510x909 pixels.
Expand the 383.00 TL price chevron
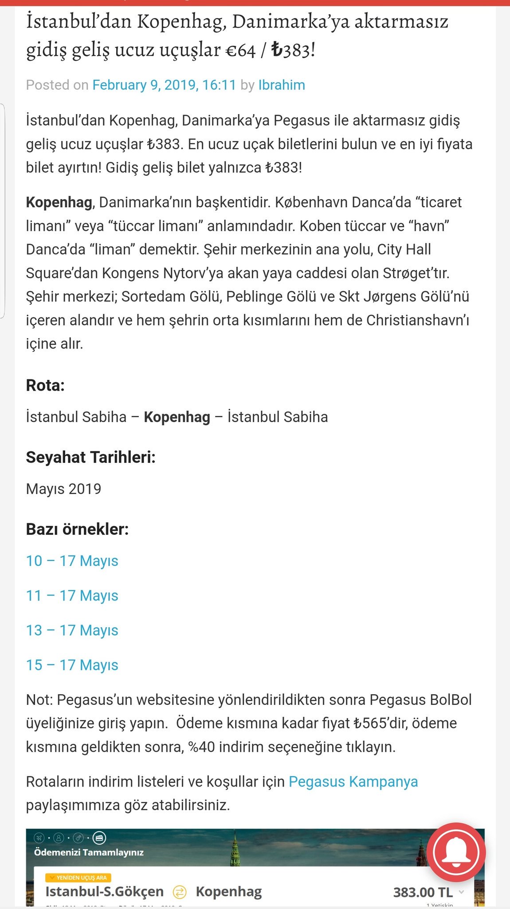(x=461, y=892)
